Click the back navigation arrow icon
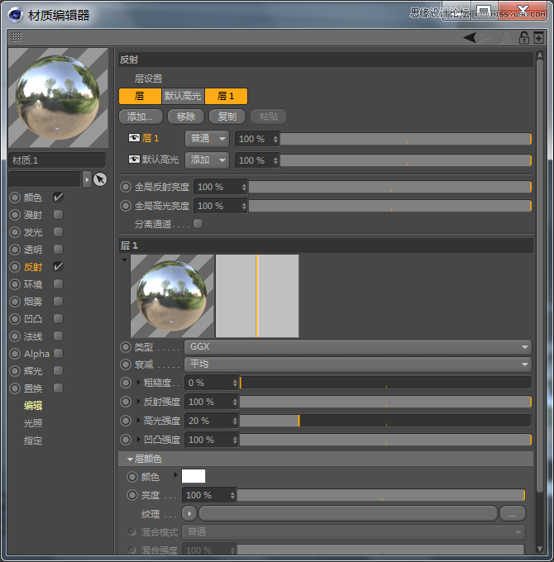The width and height of the screenshot is (554, 562). point(470,37)
